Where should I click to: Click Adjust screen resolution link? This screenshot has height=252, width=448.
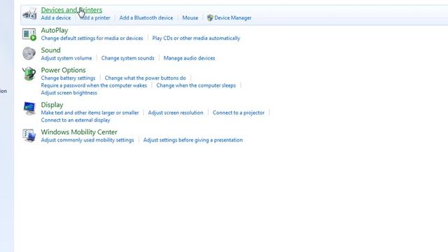click(176, 113)
